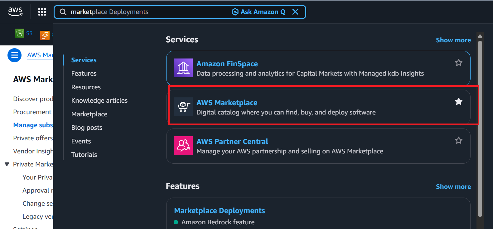Viewport: 493px width, 229px height.
Task: Click the search results vertical scrollbar
Action: pyautogui.click(x=480, y=124)
